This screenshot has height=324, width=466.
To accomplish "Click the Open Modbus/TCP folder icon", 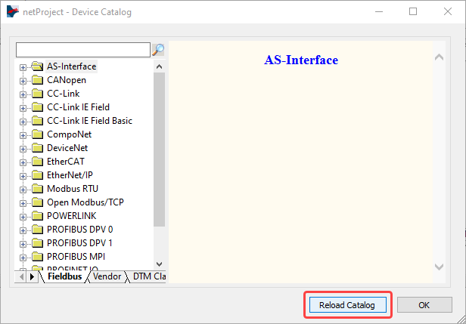I will (x=37, y=202).
